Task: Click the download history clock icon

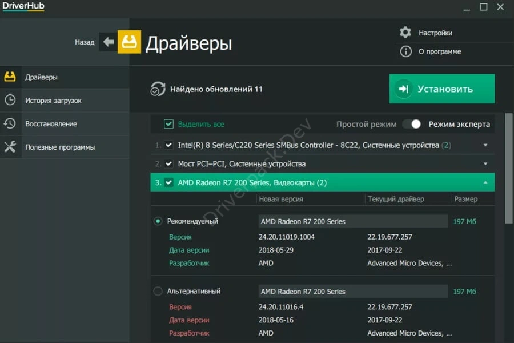Action: pos(10,100)
